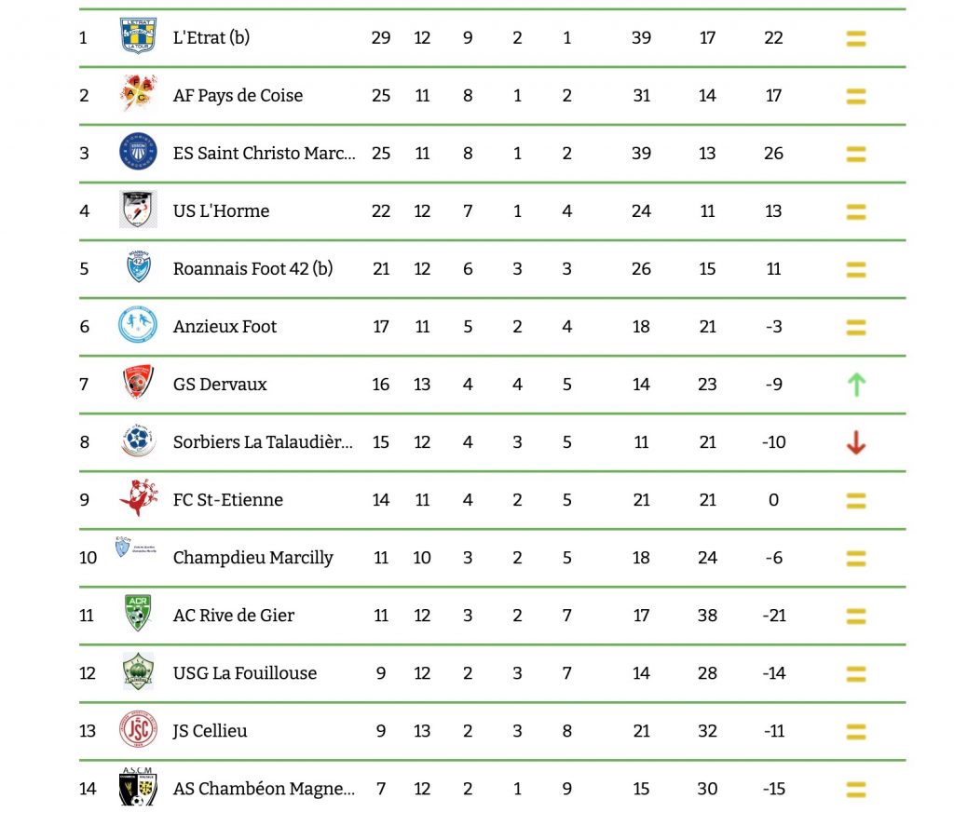The image size is (954, 826).
Task: Click the Roannais Foot 42 shield logo
Action: (x=138, y=266)
